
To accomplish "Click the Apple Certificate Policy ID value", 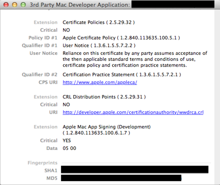I will (121, 38).
